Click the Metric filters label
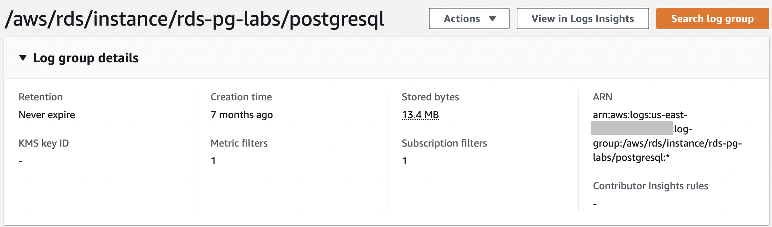 [x=239, y=143]
